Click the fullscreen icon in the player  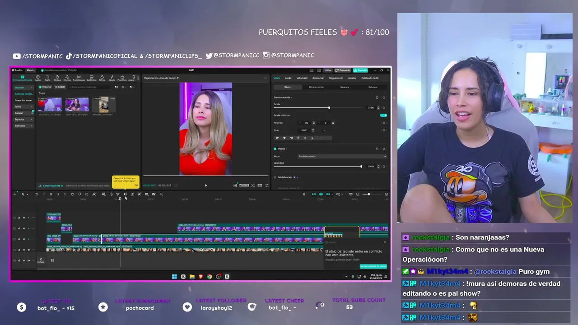[x=267, y=185]
